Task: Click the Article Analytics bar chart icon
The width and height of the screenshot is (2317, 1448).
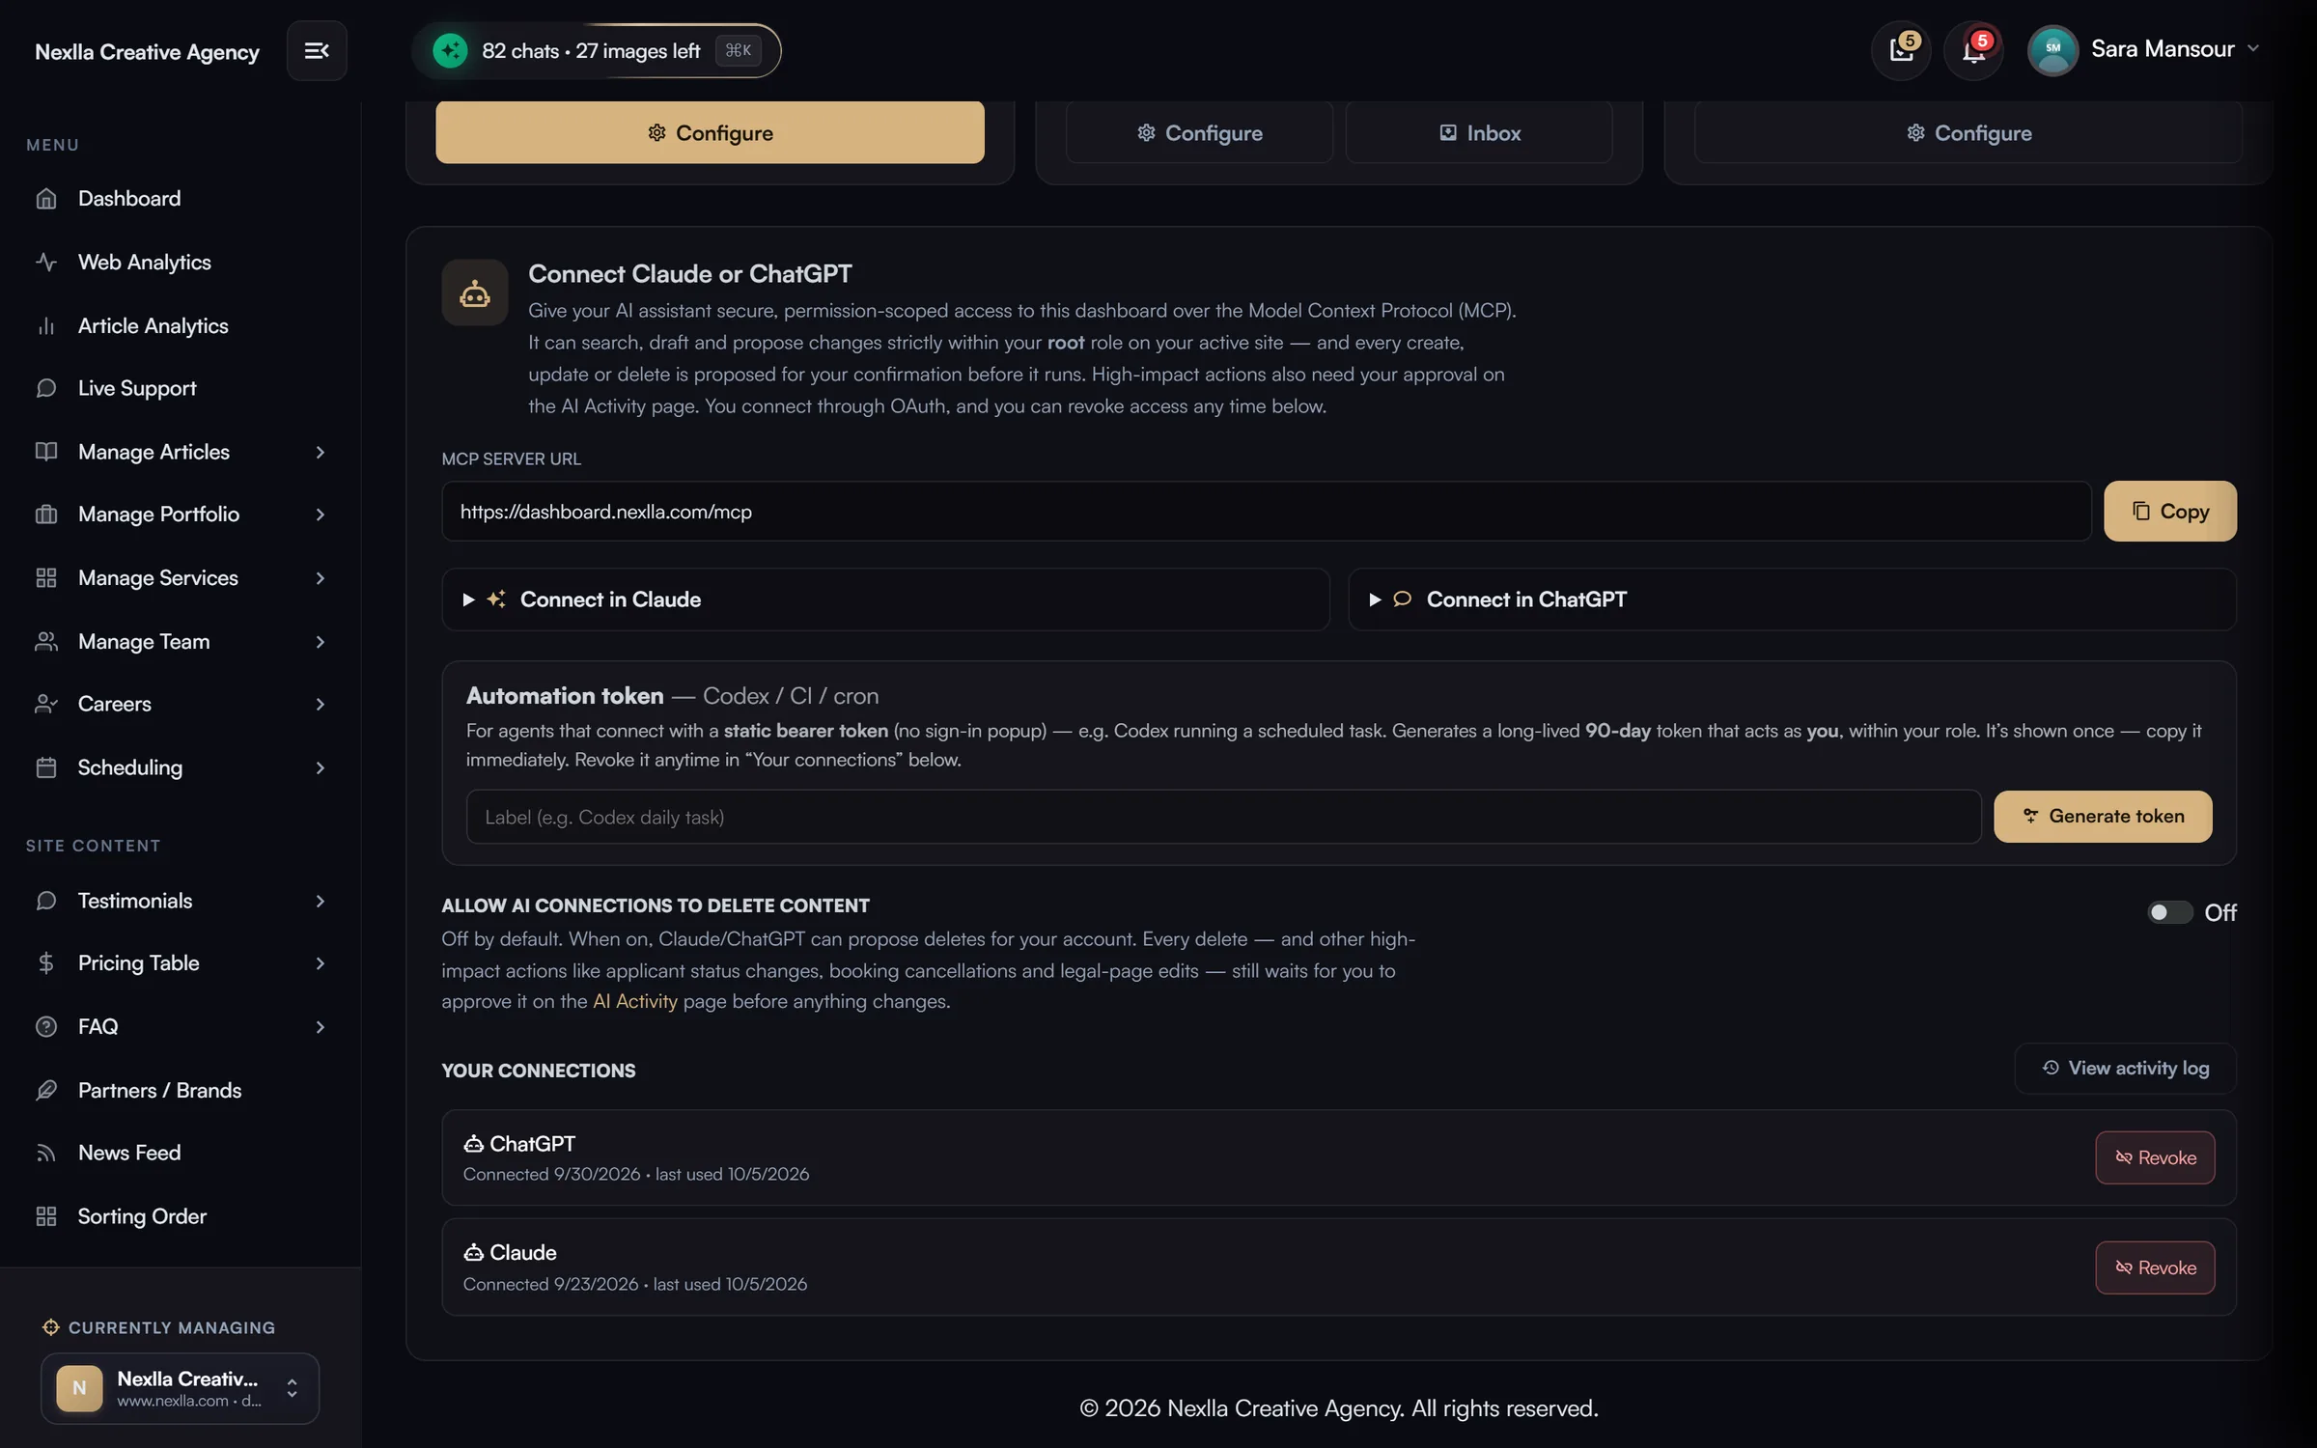Action: pos(46,325)
